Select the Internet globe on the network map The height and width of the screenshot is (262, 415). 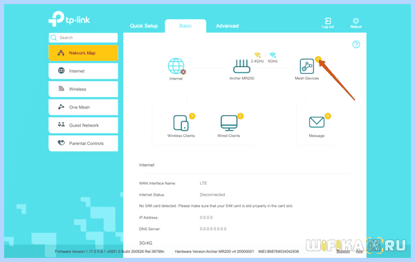click(x=176, y=66)
